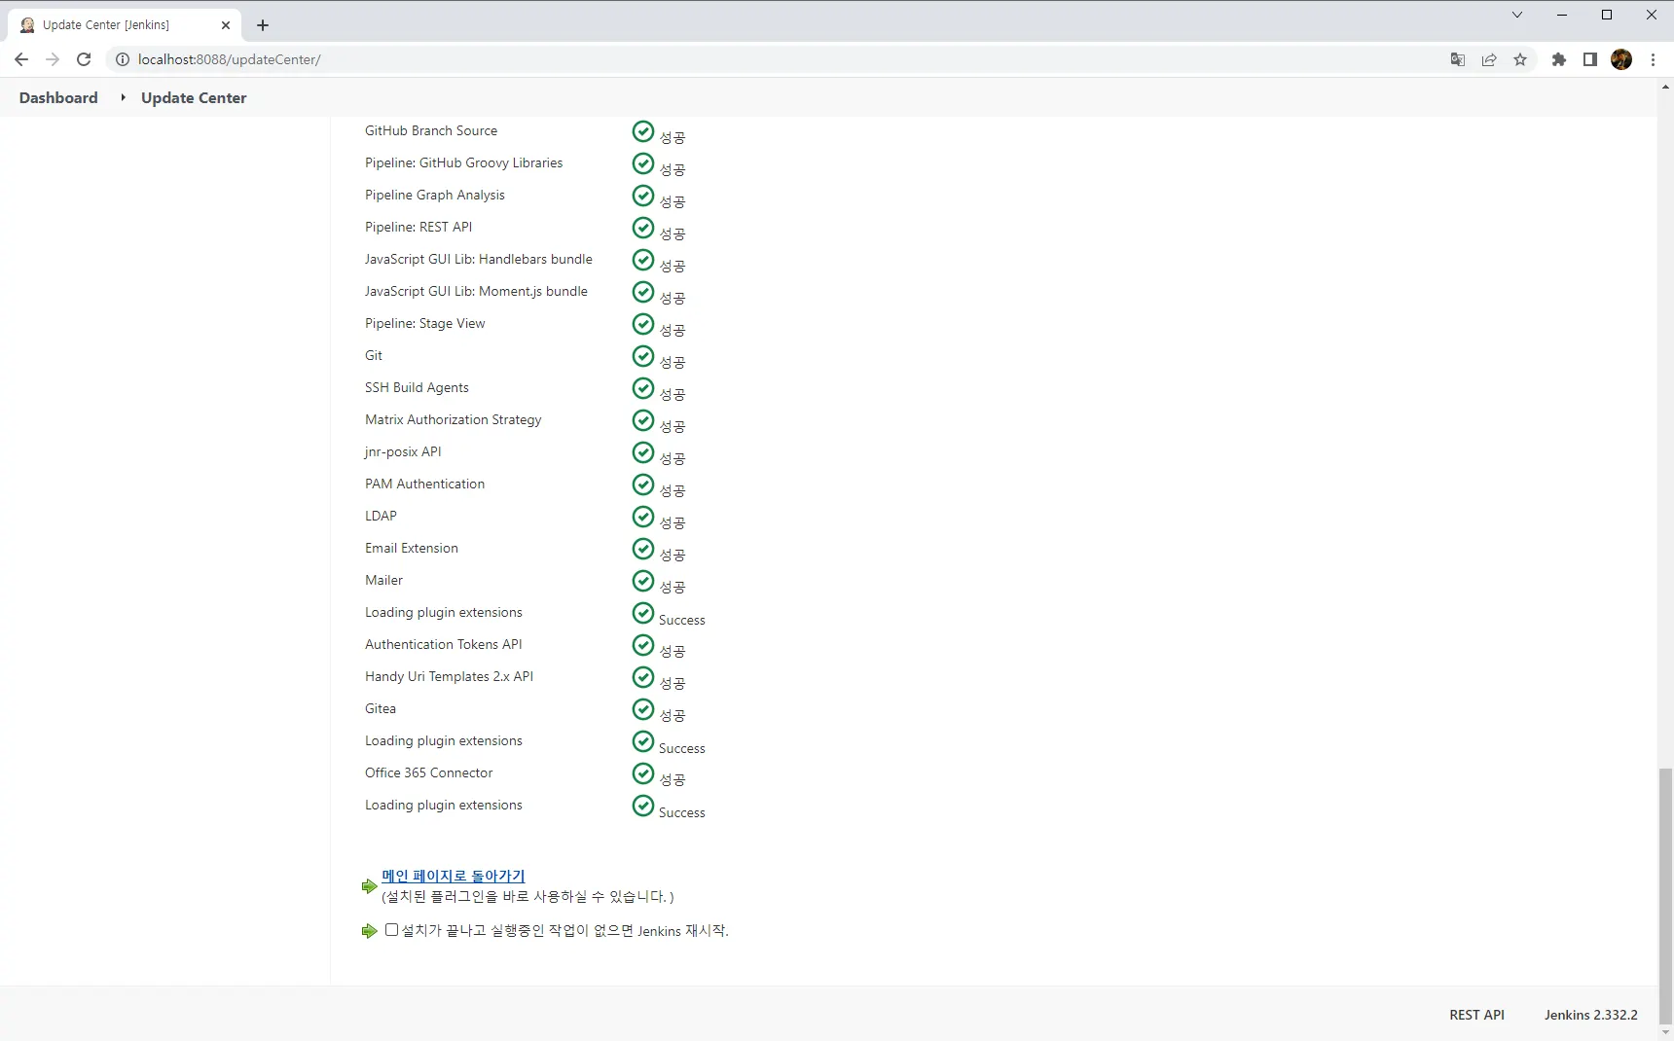
Task: Select JavaScript GUI Lib: Handlebars bundle text
Action: [479, 259]
